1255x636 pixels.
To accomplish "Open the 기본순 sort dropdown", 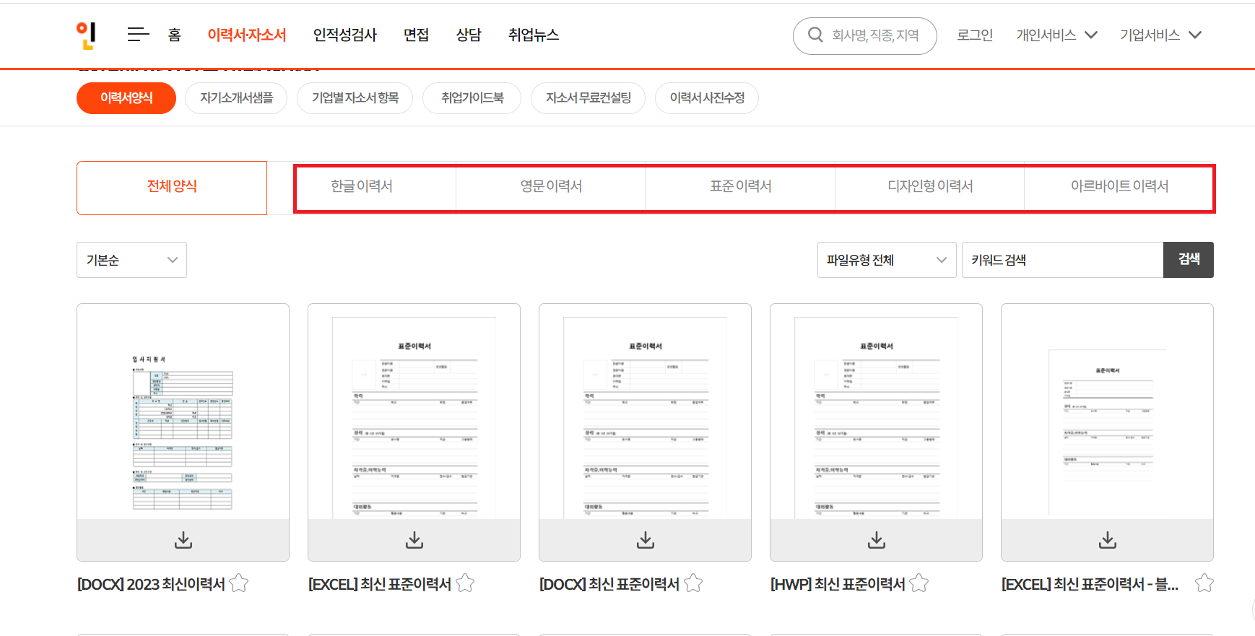I will [x=131, y=260].
